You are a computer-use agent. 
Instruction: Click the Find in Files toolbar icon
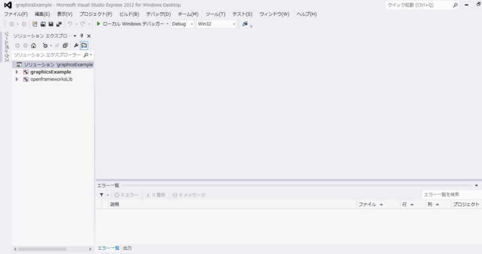click(x=245, y=23)
